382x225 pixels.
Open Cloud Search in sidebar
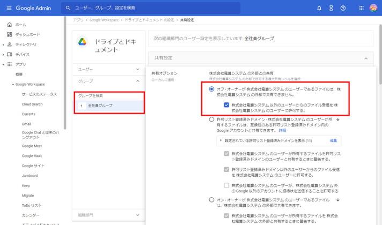(32, 104)
